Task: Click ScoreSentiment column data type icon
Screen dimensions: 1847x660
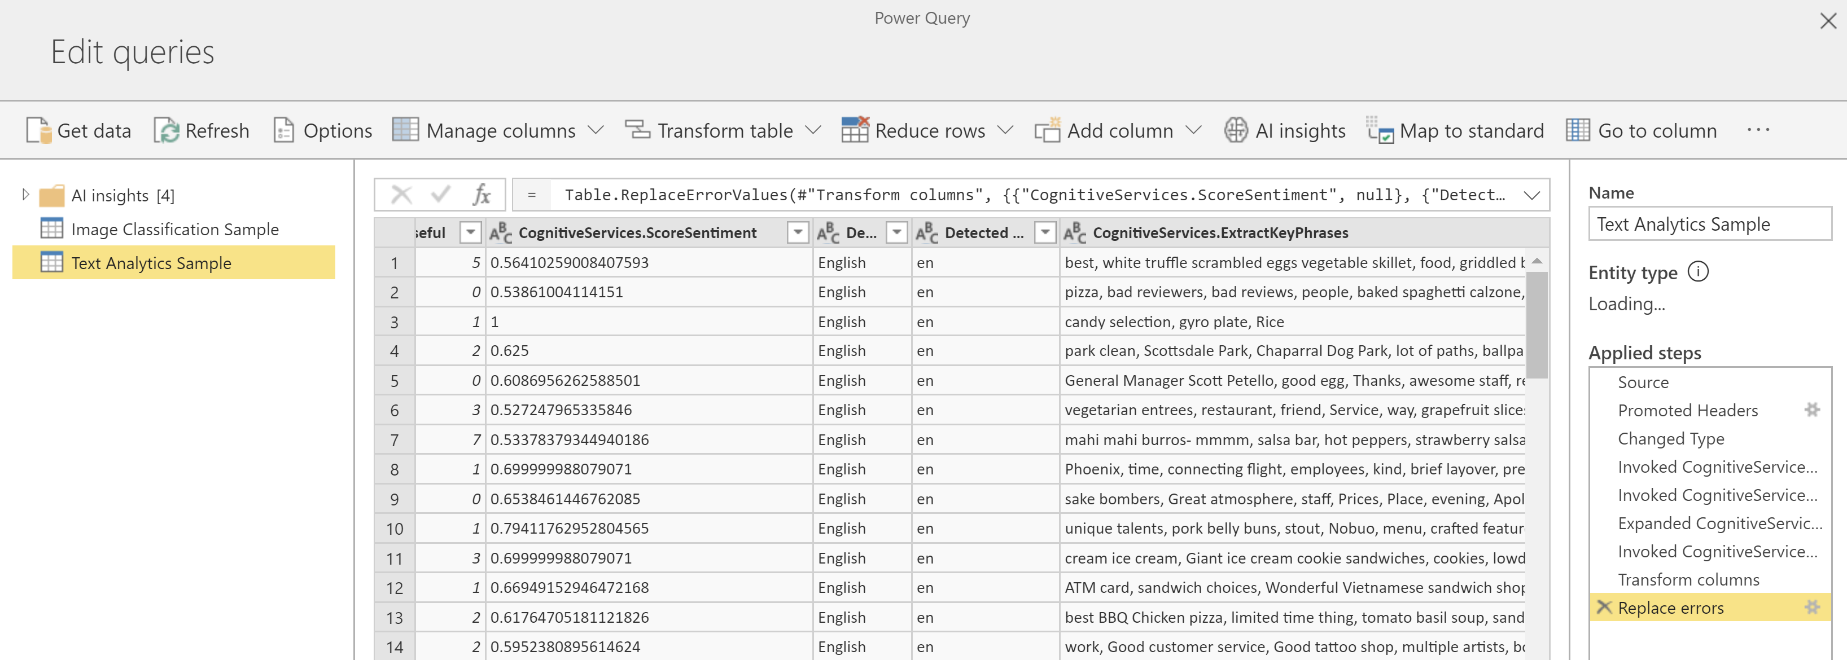Action: point(501,233)
